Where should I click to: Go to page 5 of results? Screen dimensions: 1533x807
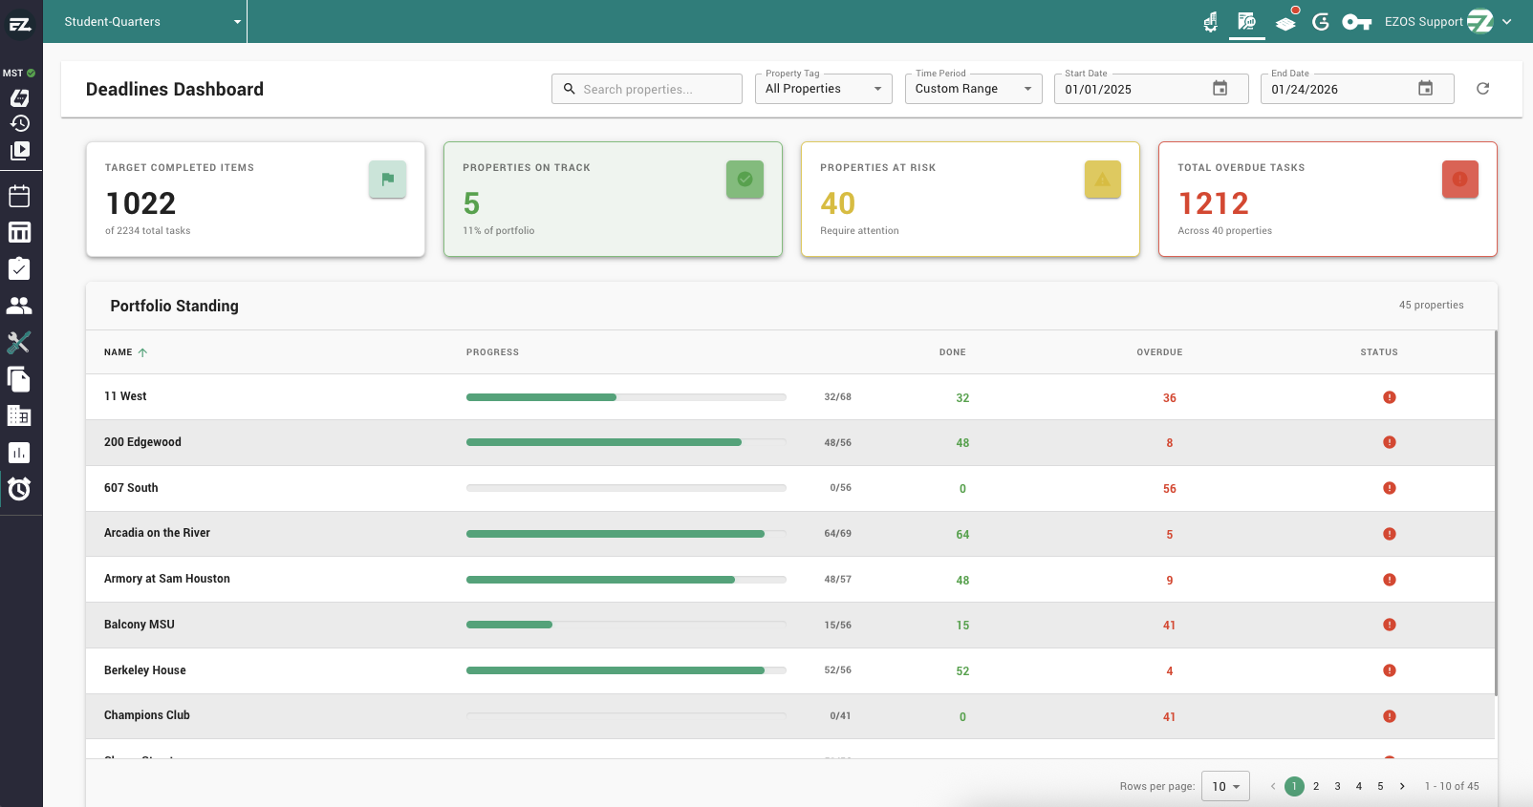(x=1380, y=786)
